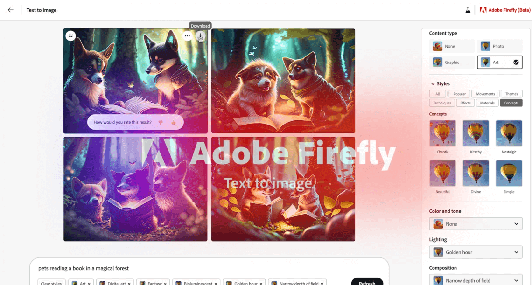532x285 pixels.
Task: Open the three-dot options menu on first image
Action: [187, 36]
